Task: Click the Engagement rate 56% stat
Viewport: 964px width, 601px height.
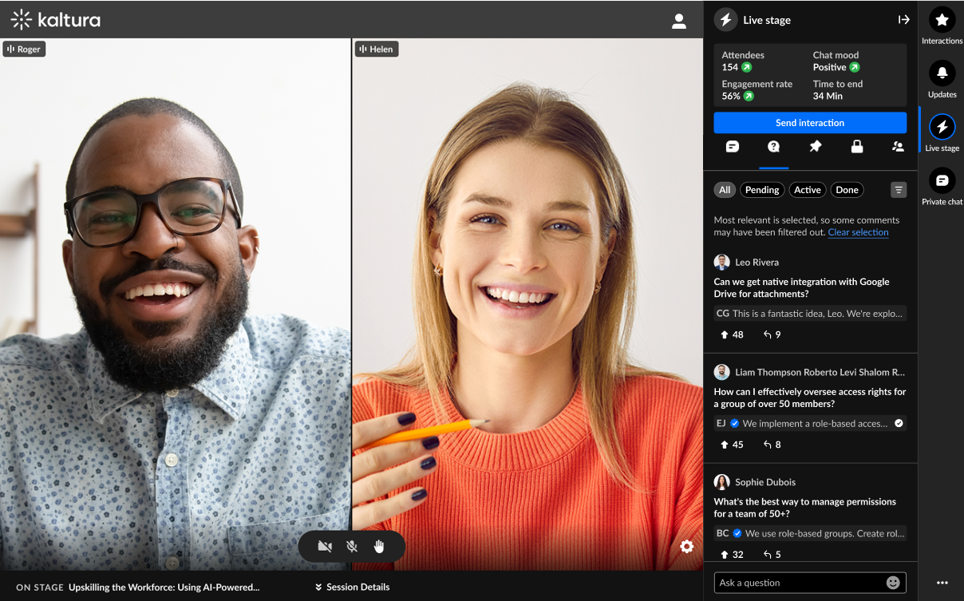Action: tap(757, 90)
